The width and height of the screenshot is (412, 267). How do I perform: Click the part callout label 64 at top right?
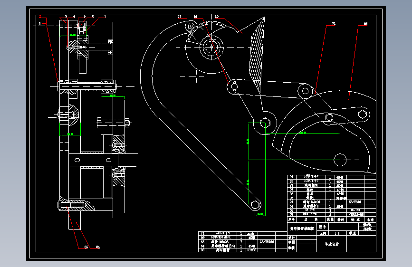365,24
